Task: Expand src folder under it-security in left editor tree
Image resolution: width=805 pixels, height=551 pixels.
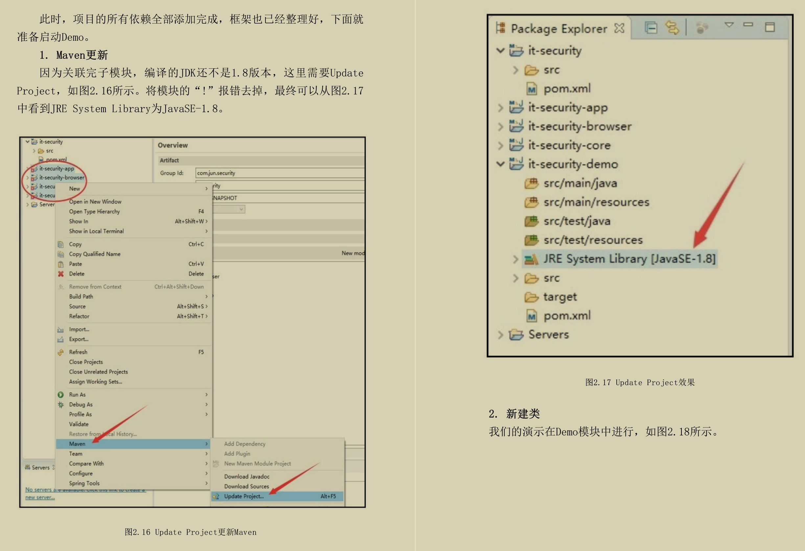Action: (x=34, y=151)
